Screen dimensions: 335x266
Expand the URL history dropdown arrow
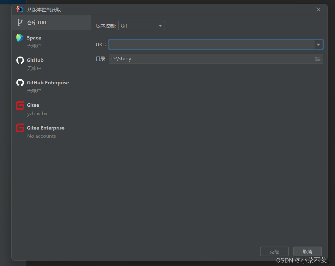318,45
